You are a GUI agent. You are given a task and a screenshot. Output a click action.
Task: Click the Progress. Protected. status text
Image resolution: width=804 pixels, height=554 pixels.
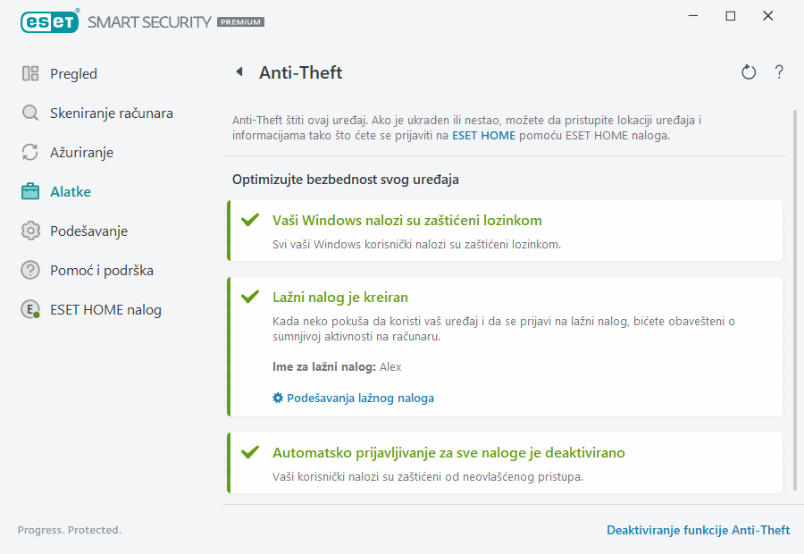pyautogui.click(x=69, y=530)
